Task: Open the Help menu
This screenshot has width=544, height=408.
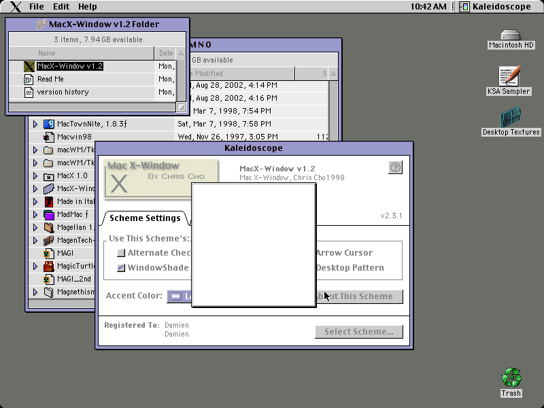Action: pos(88,7)
